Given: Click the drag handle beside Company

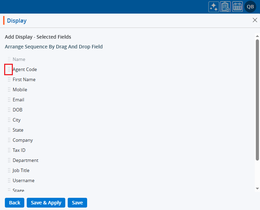Looking at the screenshot, I should coord(9,140).
